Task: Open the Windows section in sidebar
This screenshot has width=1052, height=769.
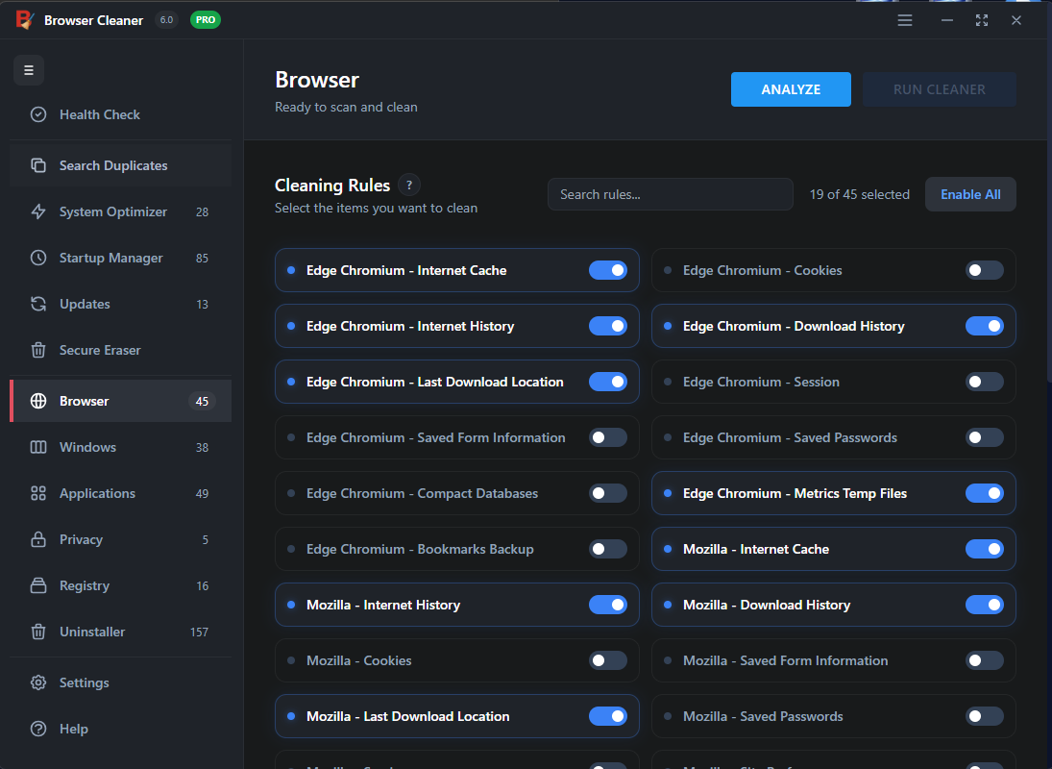Action: pos(87,447)
